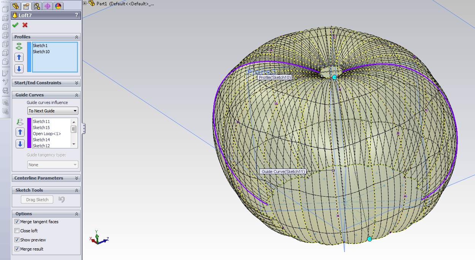Move selected guide curve up
The image size is (475, 260).
point(20,132)
